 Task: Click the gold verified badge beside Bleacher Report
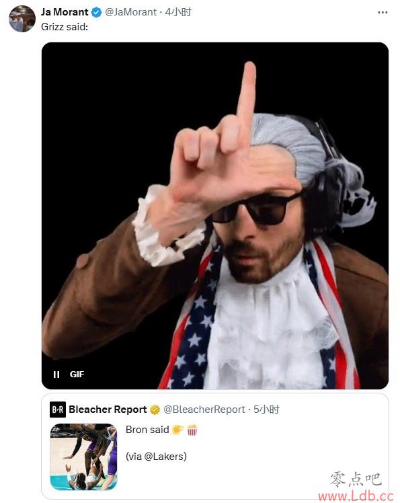155,410
